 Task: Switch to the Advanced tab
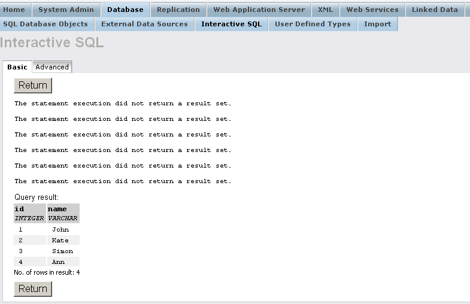click(x=52, y=67)
